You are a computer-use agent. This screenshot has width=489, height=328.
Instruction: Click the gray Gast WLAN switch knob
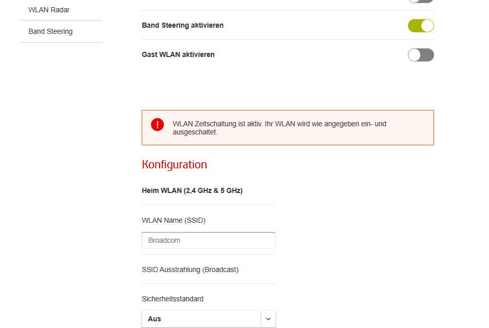414,54
